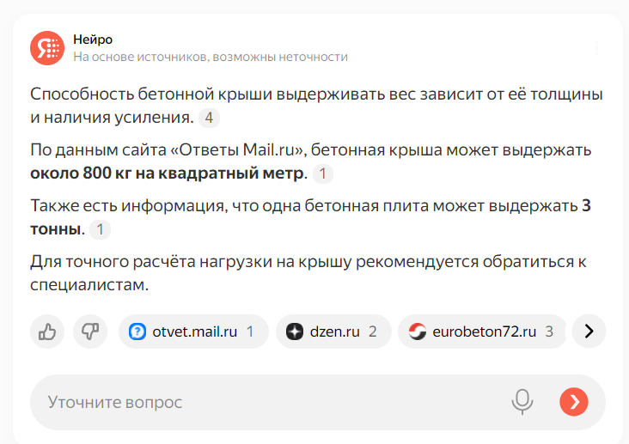Viewport: 629px width, 444px height.
Task: Open the eurobeton72.ru source chip label
Action: (484, 331)
